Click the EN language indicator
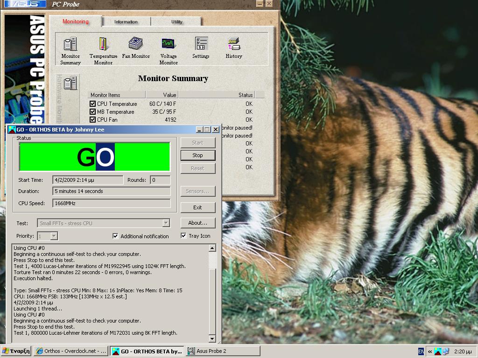This screenshot has width=478, height=358. pyautogui.click(x=421, y=351)
